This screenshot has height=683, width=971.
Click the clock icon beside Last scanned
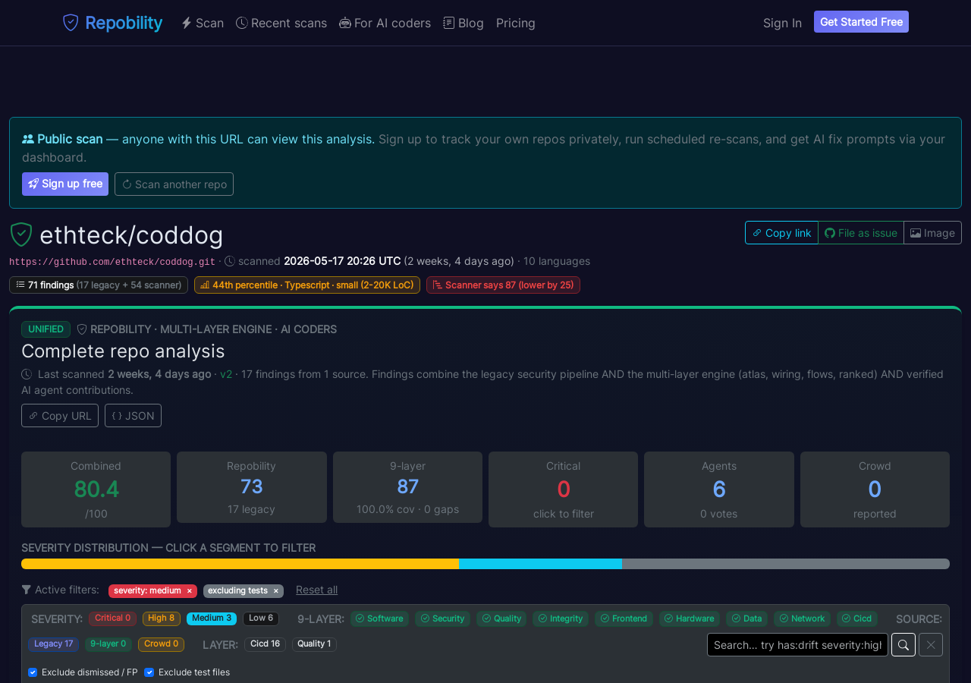27,374
